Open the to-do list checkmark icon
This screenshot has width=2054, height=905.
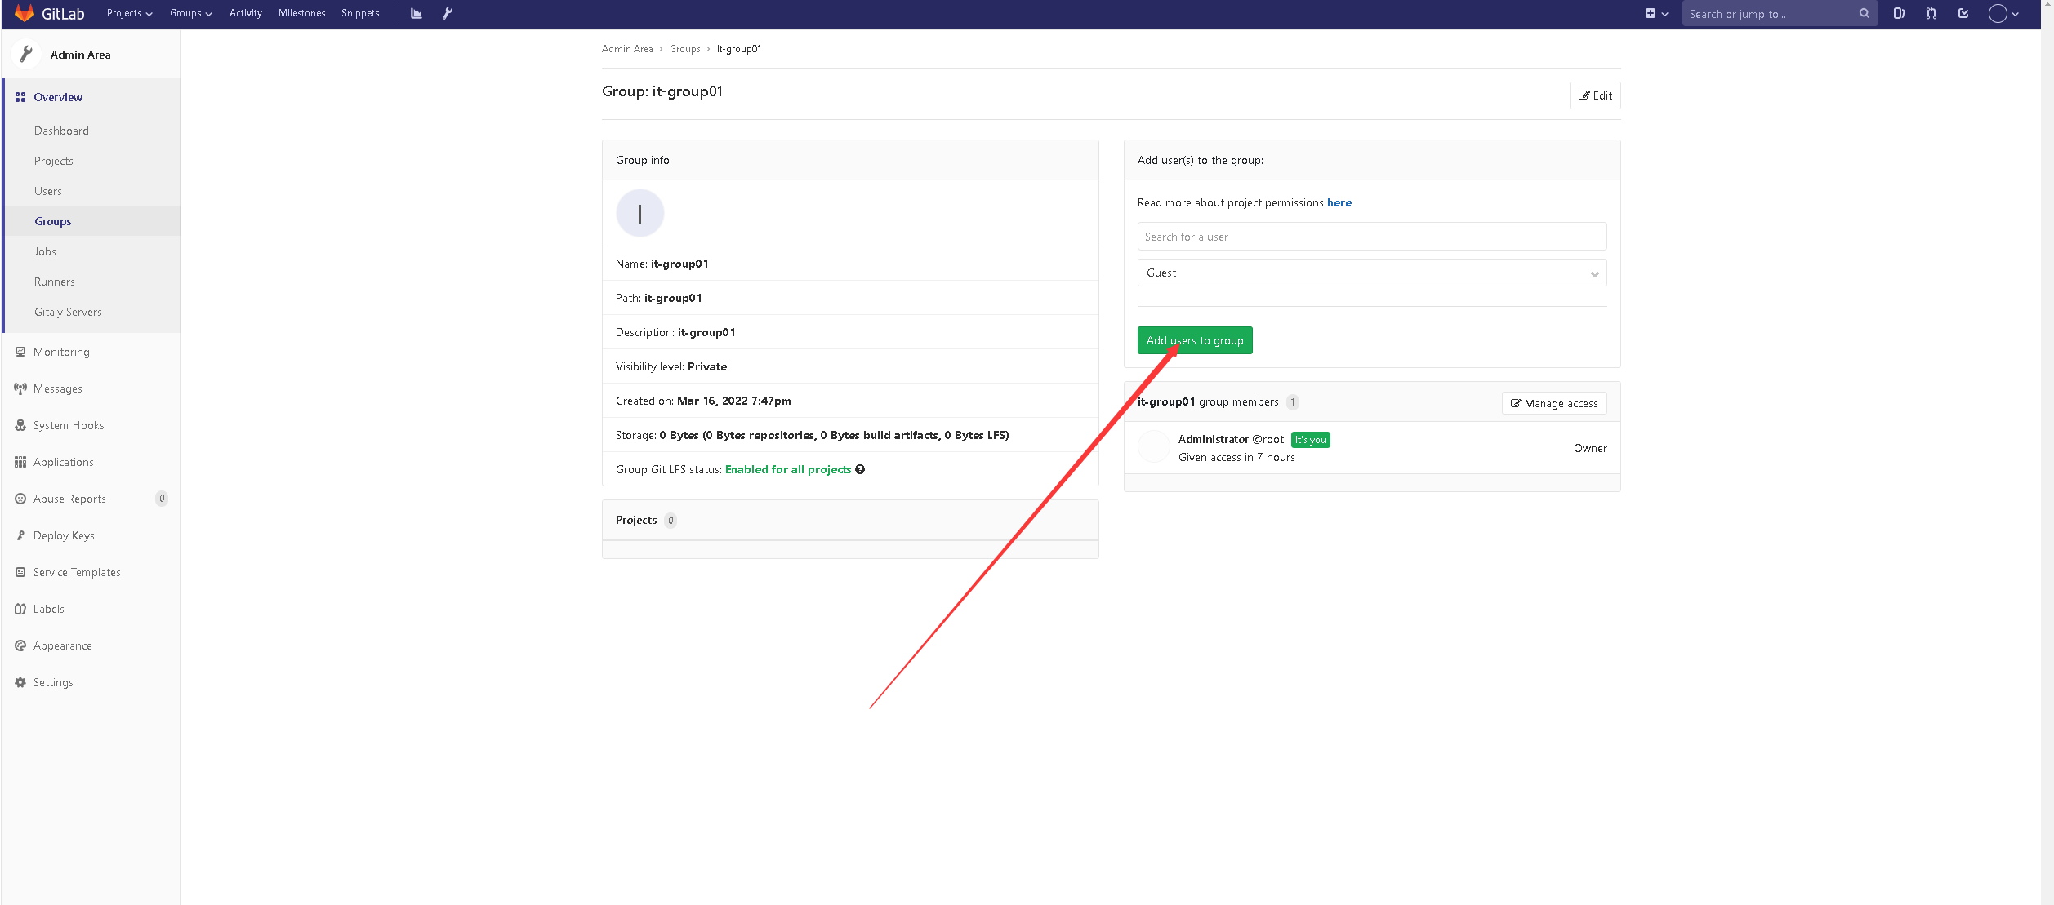1963,13
